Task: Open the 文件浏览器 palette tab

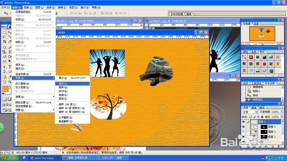Action: (x=177, y=14)
